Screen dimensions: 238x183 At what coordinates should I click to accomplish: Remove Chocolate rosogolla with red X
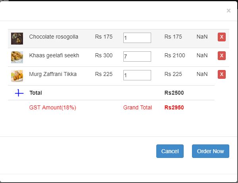(x=222, y=37)
